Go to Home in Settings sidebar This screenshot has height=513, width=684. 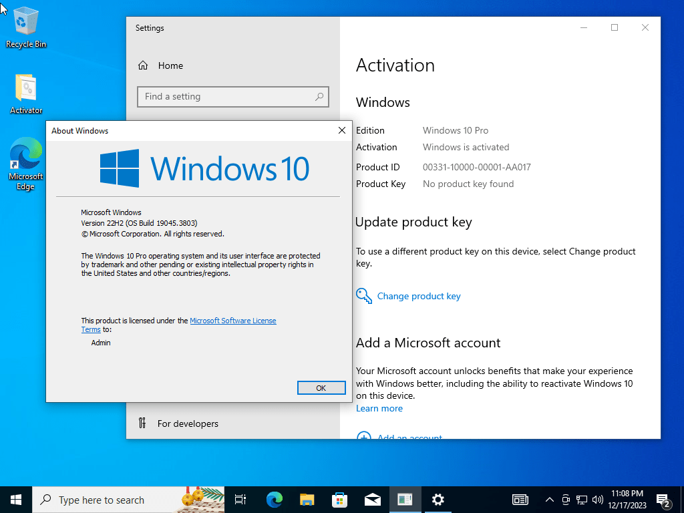(x=170, y=65)
